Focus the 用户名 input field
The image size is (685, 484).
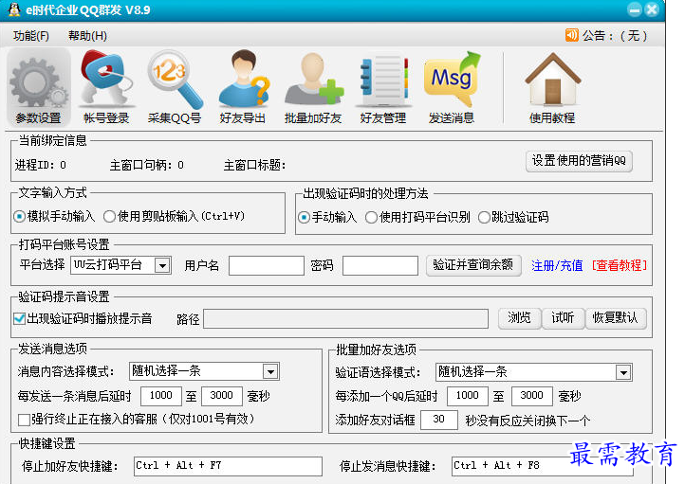[267, 265]
